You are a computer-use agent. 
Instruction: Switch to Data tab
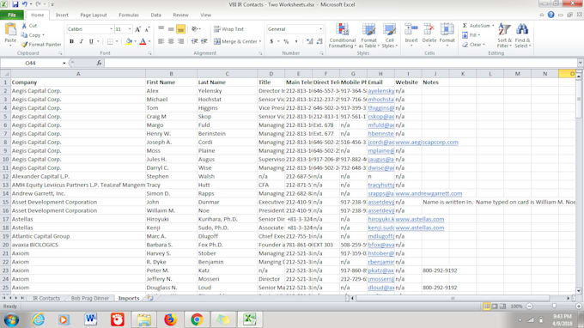point(155,15)
